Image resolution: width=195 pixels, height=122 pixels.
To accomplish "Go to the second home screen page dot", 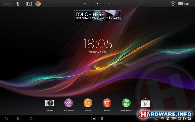I will point(91,4).
